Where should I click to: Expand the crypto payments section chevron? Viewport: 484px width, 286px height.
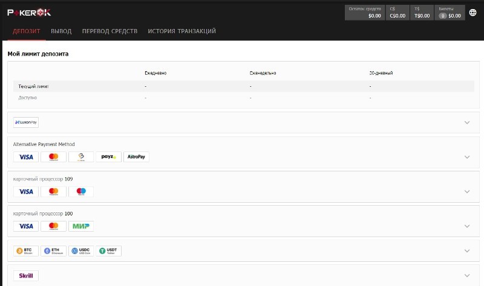coord(466,251)
